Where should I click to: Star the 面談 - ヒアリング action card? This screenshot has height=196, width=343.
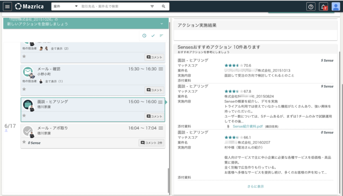[24, 116]
